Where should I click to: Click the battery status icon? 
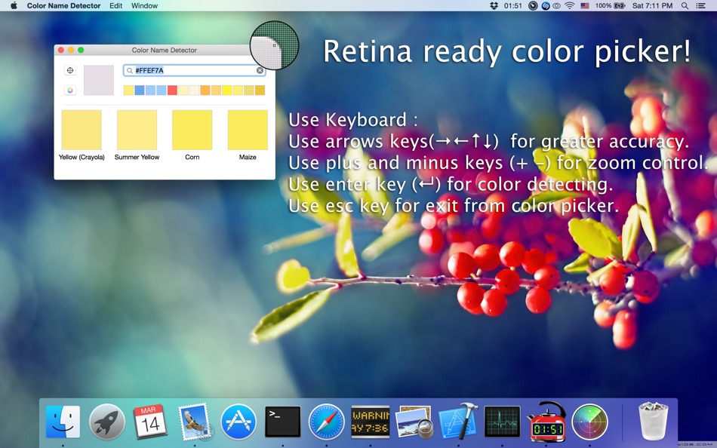[620, 5]
